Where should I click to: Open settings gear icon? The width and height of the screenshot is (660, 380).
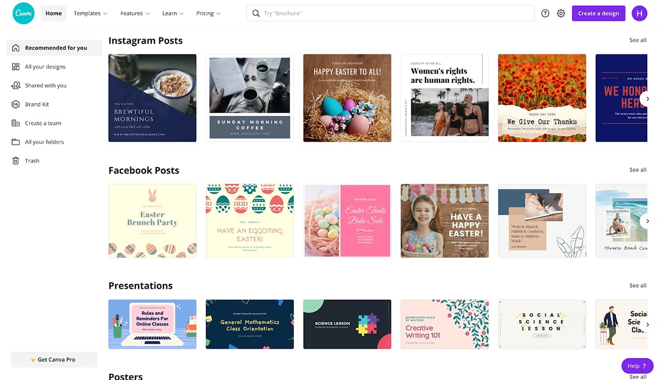pos(561,13)
